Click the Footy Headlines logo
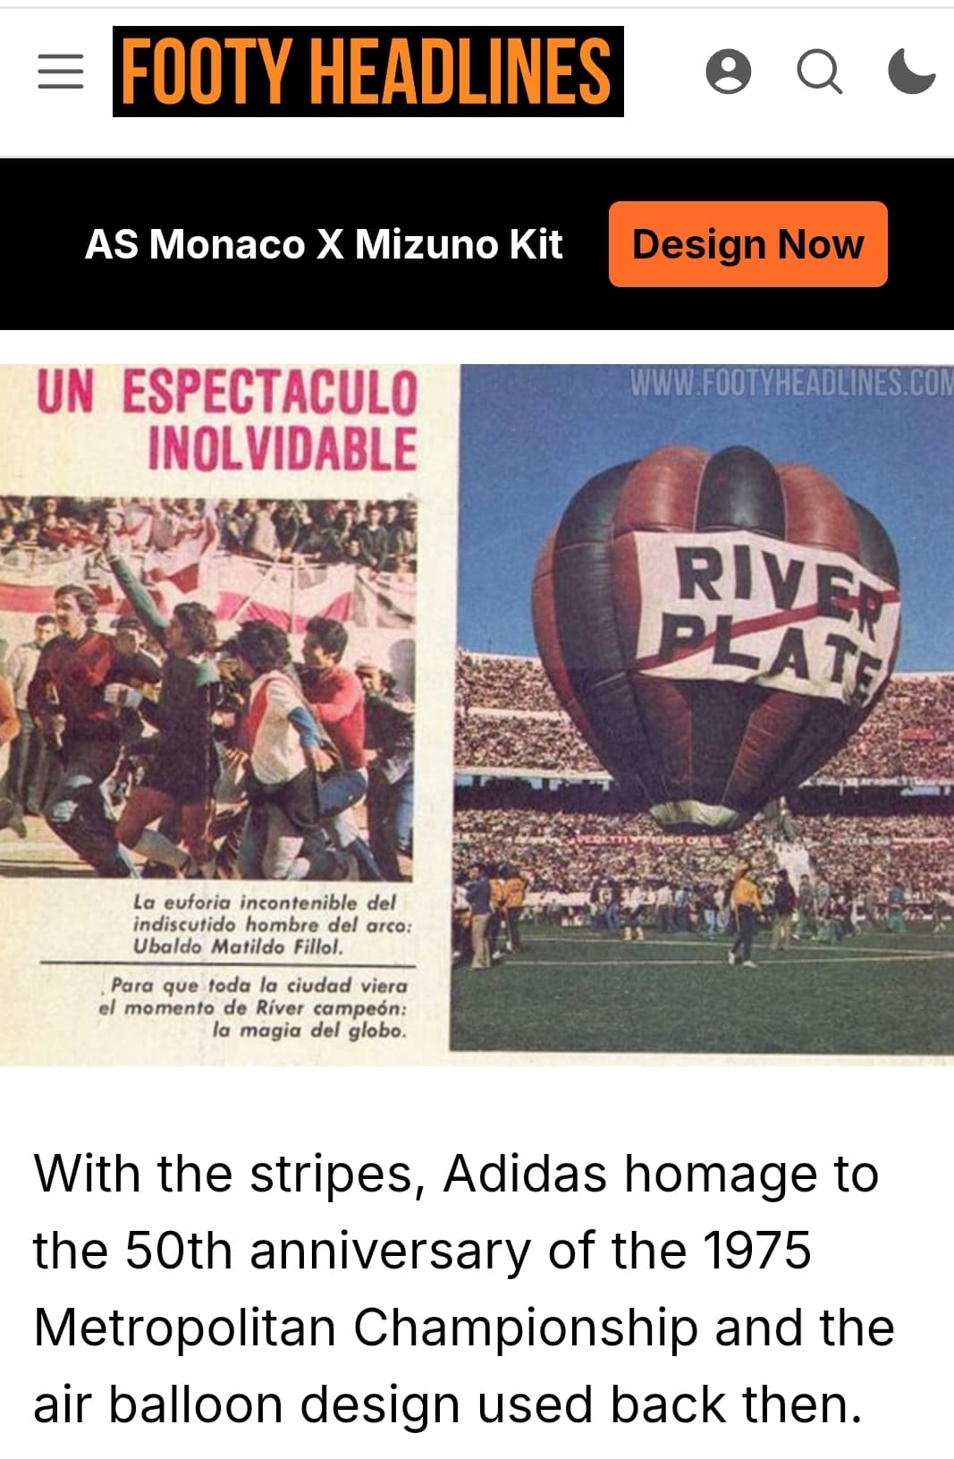 click(x=368, y=72)
